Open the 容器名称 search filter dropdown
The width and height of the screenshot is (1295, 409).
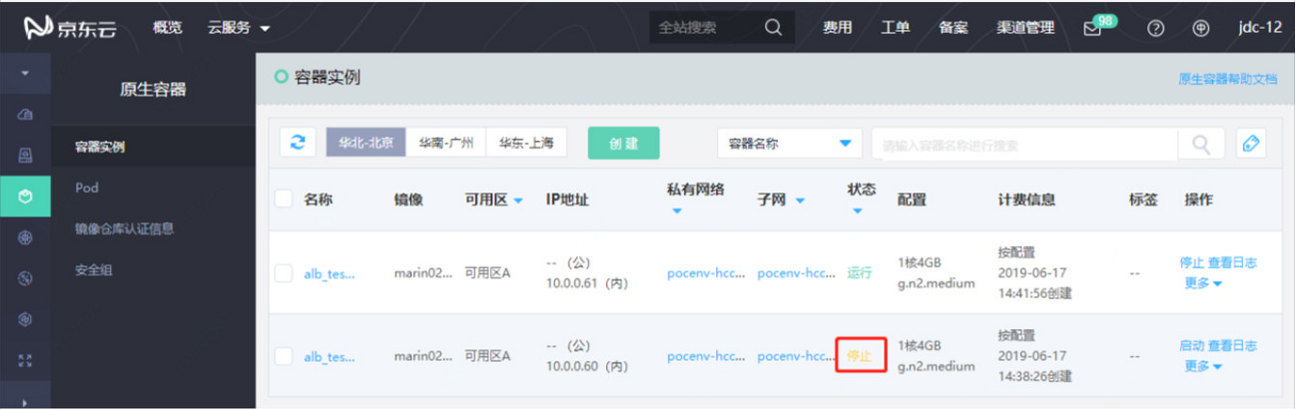click(789, 144)
